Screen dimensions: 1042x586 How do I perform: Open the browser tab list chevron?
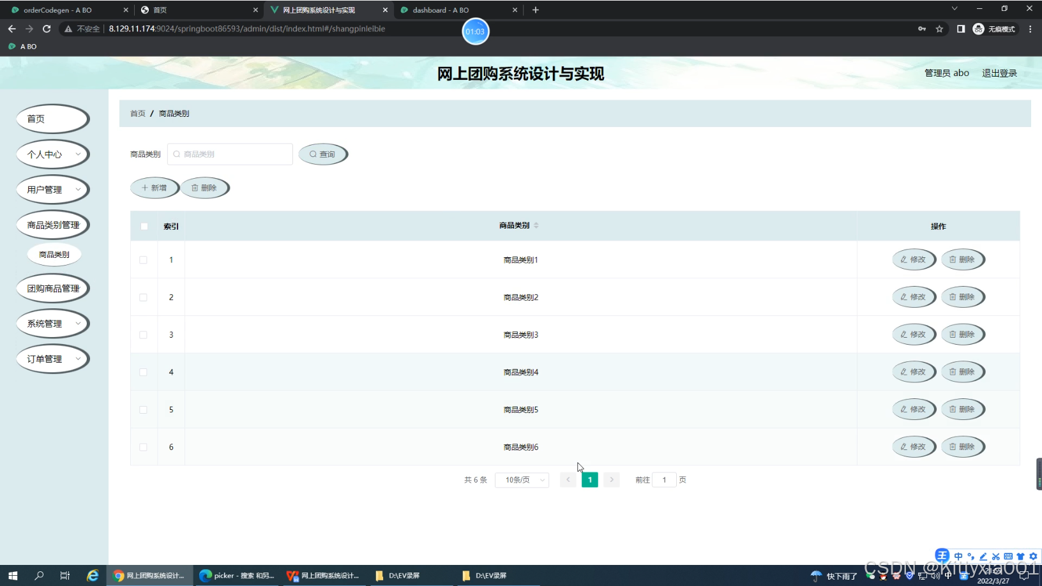[x=955, y=9]
